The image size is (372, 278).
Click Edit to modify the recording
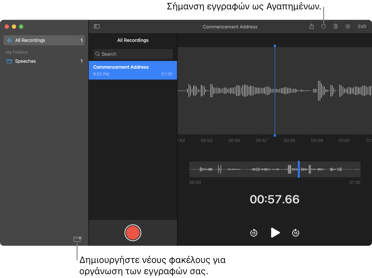[x=362, y=26]
